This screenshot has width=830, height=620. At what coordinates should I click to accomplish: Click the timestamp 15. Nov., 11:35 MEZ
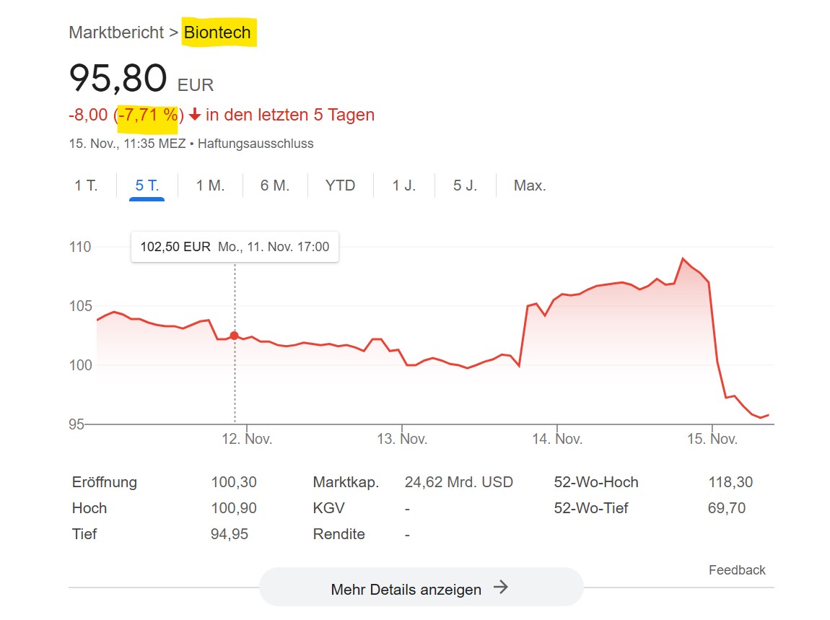127,144
